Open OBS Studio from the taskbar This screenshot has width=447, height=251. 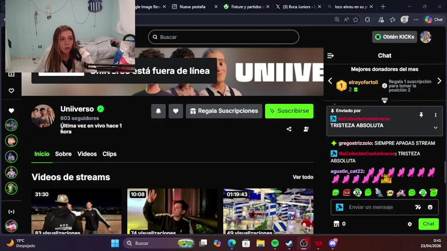[x=304, y=243]
